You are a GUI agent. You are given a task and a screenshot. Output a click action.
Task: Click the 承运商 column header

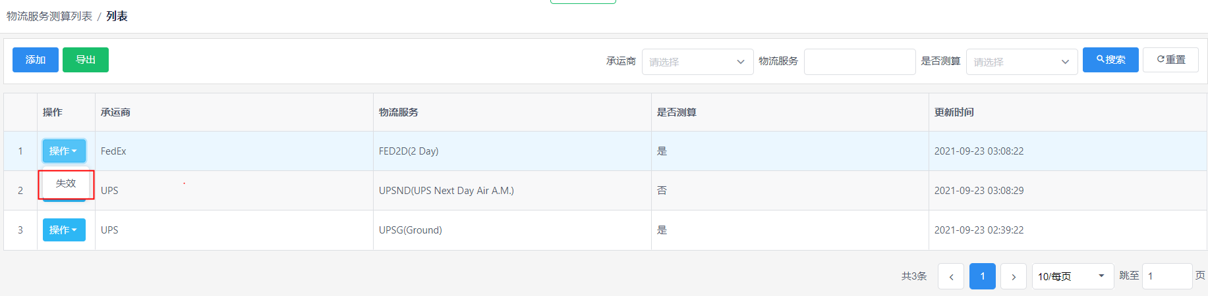coord(115,112)
